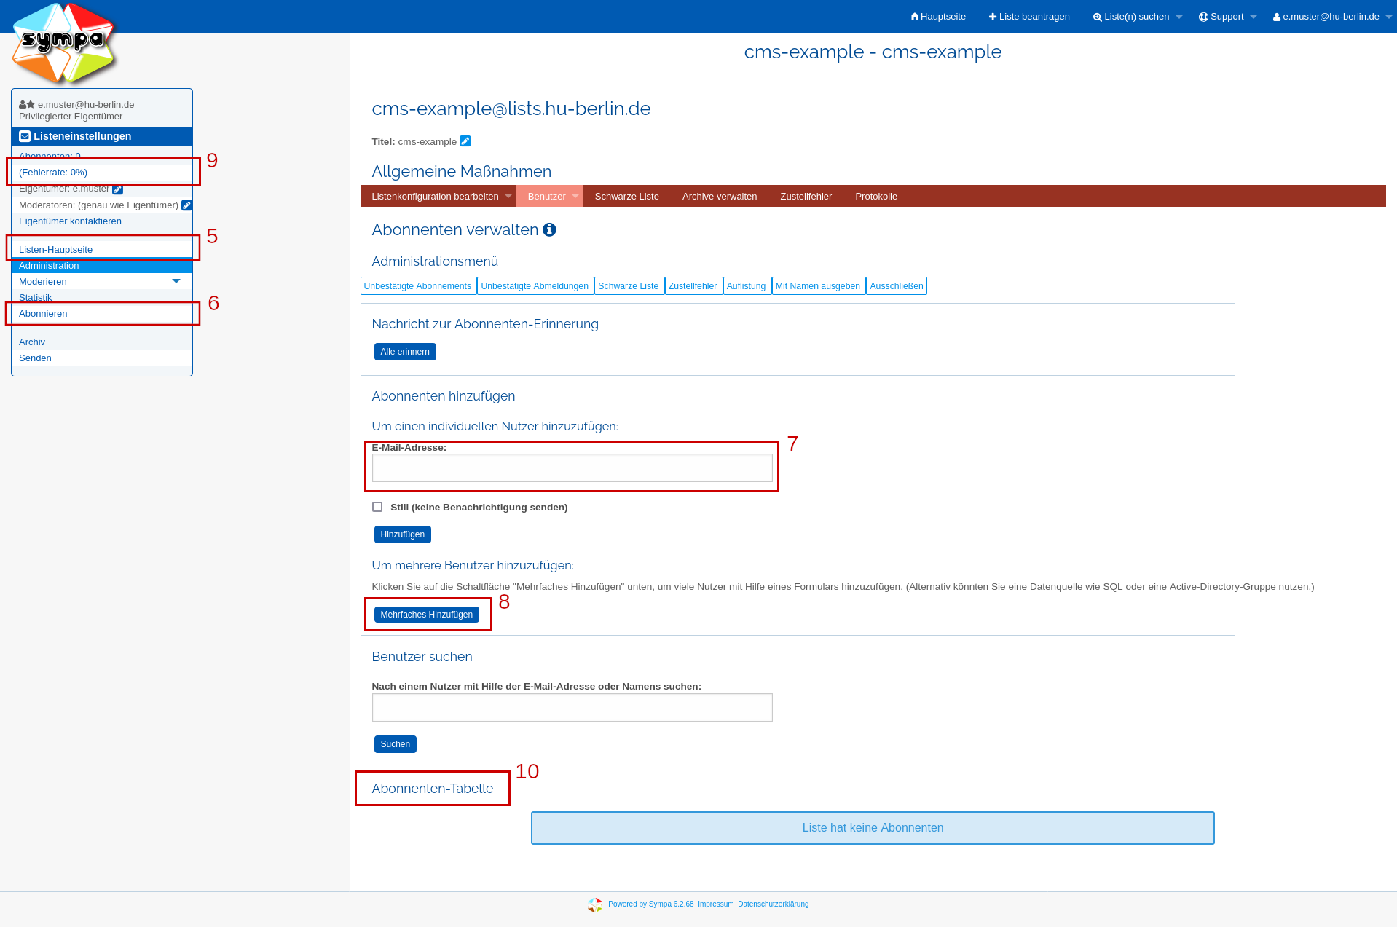Image resolution: width=1397 pixels, height=927 pixels.
Task: Switch to the Schwarze Liste menu item
Action: tap(626, 197)
